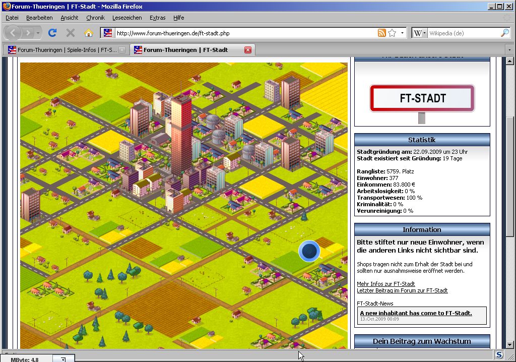Viewport: 516px width, 362px height.
Task: Click the FT-STADT town sign image
Action: point(422,98)
